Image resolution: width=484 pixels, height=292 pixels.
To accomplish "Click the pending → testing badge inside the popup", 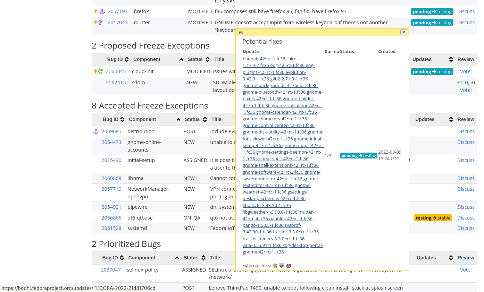I will pos(359,156).
